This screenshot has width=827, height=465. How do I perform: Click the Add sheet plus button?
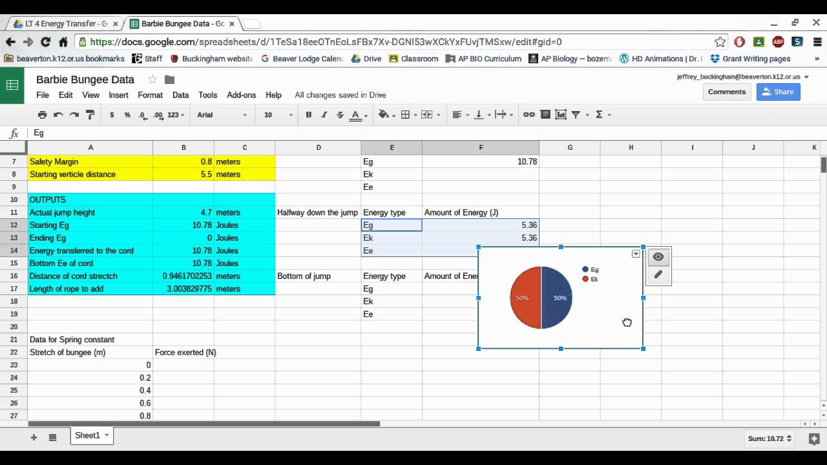tap(34, 437)
